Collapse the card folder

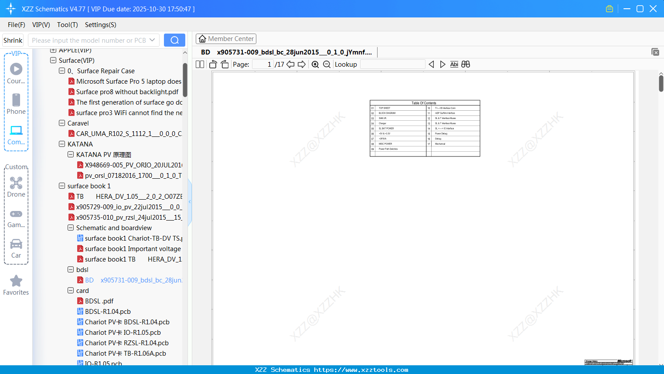[x=71, y=291]
